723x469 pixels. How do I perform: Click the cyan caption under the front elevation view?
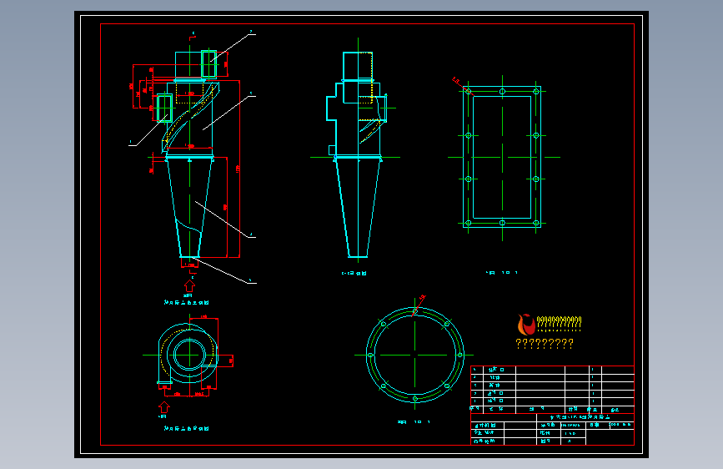(x=187, y=302)
